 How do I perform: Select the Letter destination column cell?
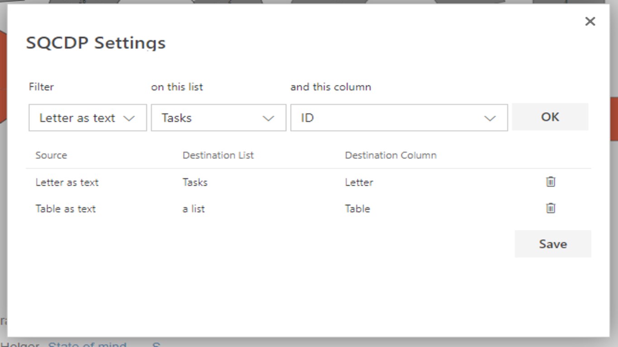tap(359, 183)
